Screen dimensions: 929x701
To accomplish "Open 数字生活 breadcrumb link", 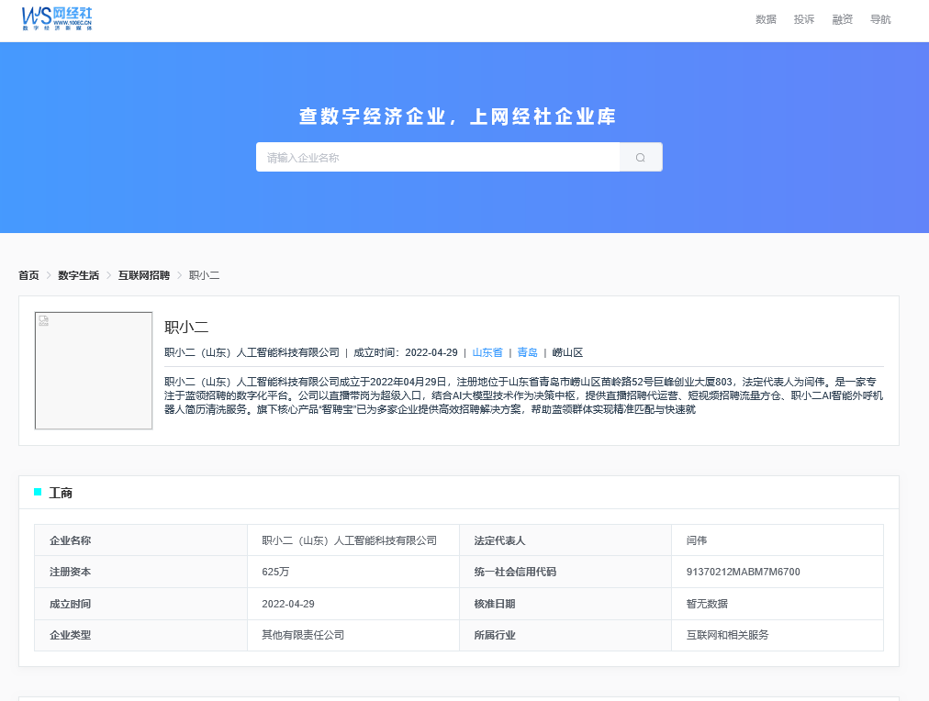I will pos(78,275).
